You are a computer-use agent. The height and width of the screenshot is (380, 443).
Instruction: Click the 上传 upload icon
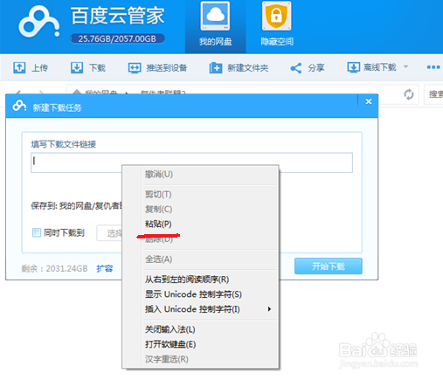[19, 67]
